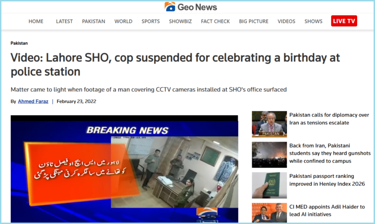
Task: Click the red LIVE TV button
Action: point(344,21)
